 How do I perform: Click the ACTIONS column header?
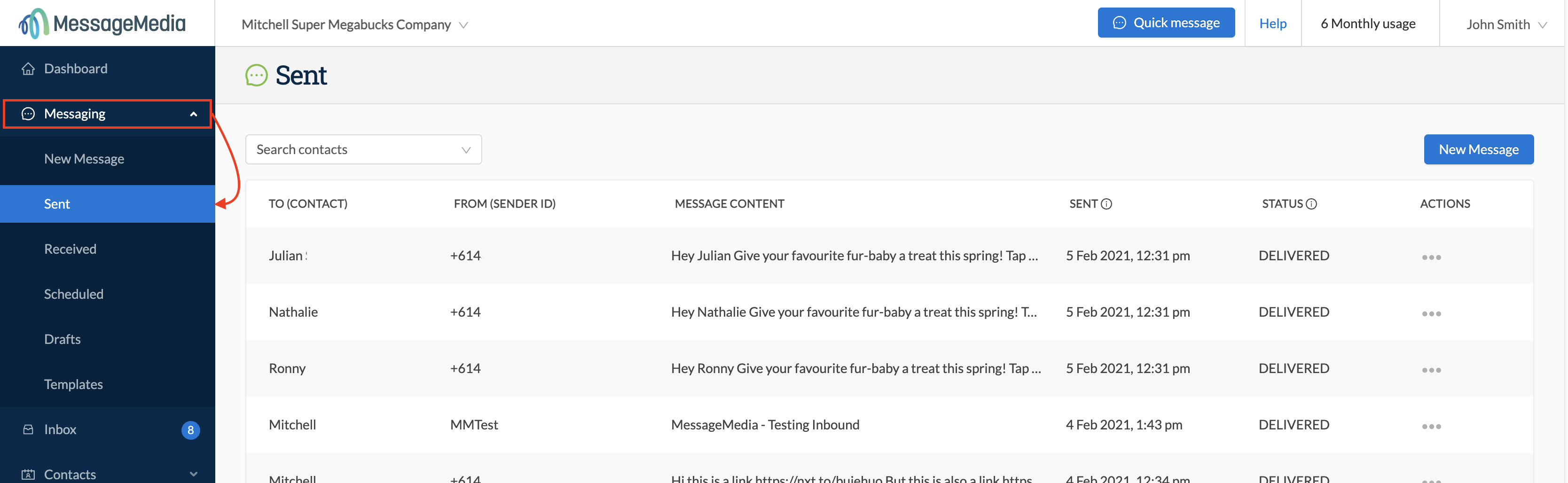click(x=1444, y=204)
